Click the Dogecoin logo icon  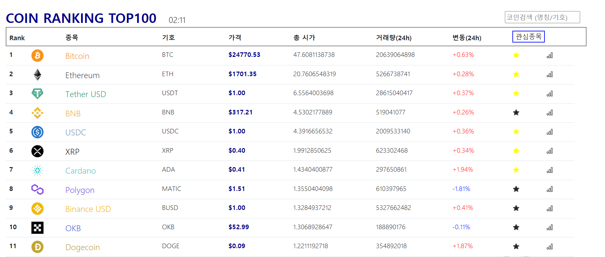[37, 247]
